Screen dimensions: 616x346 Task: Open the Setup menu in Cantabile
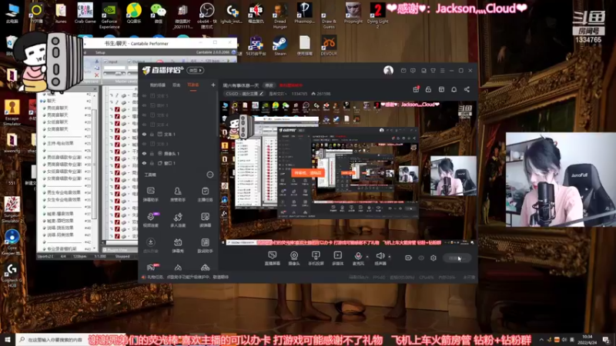(100, 52)
